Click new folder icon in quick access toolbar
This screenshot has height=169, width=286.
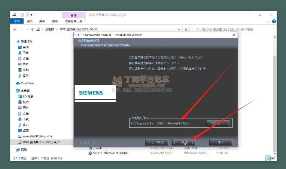point(27,15)
